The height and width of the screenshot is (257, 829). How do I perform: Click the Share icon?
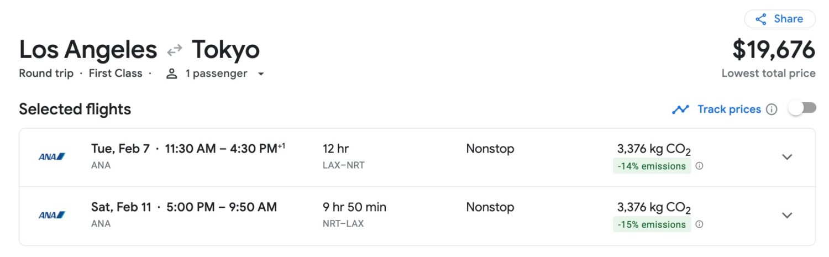761,19
